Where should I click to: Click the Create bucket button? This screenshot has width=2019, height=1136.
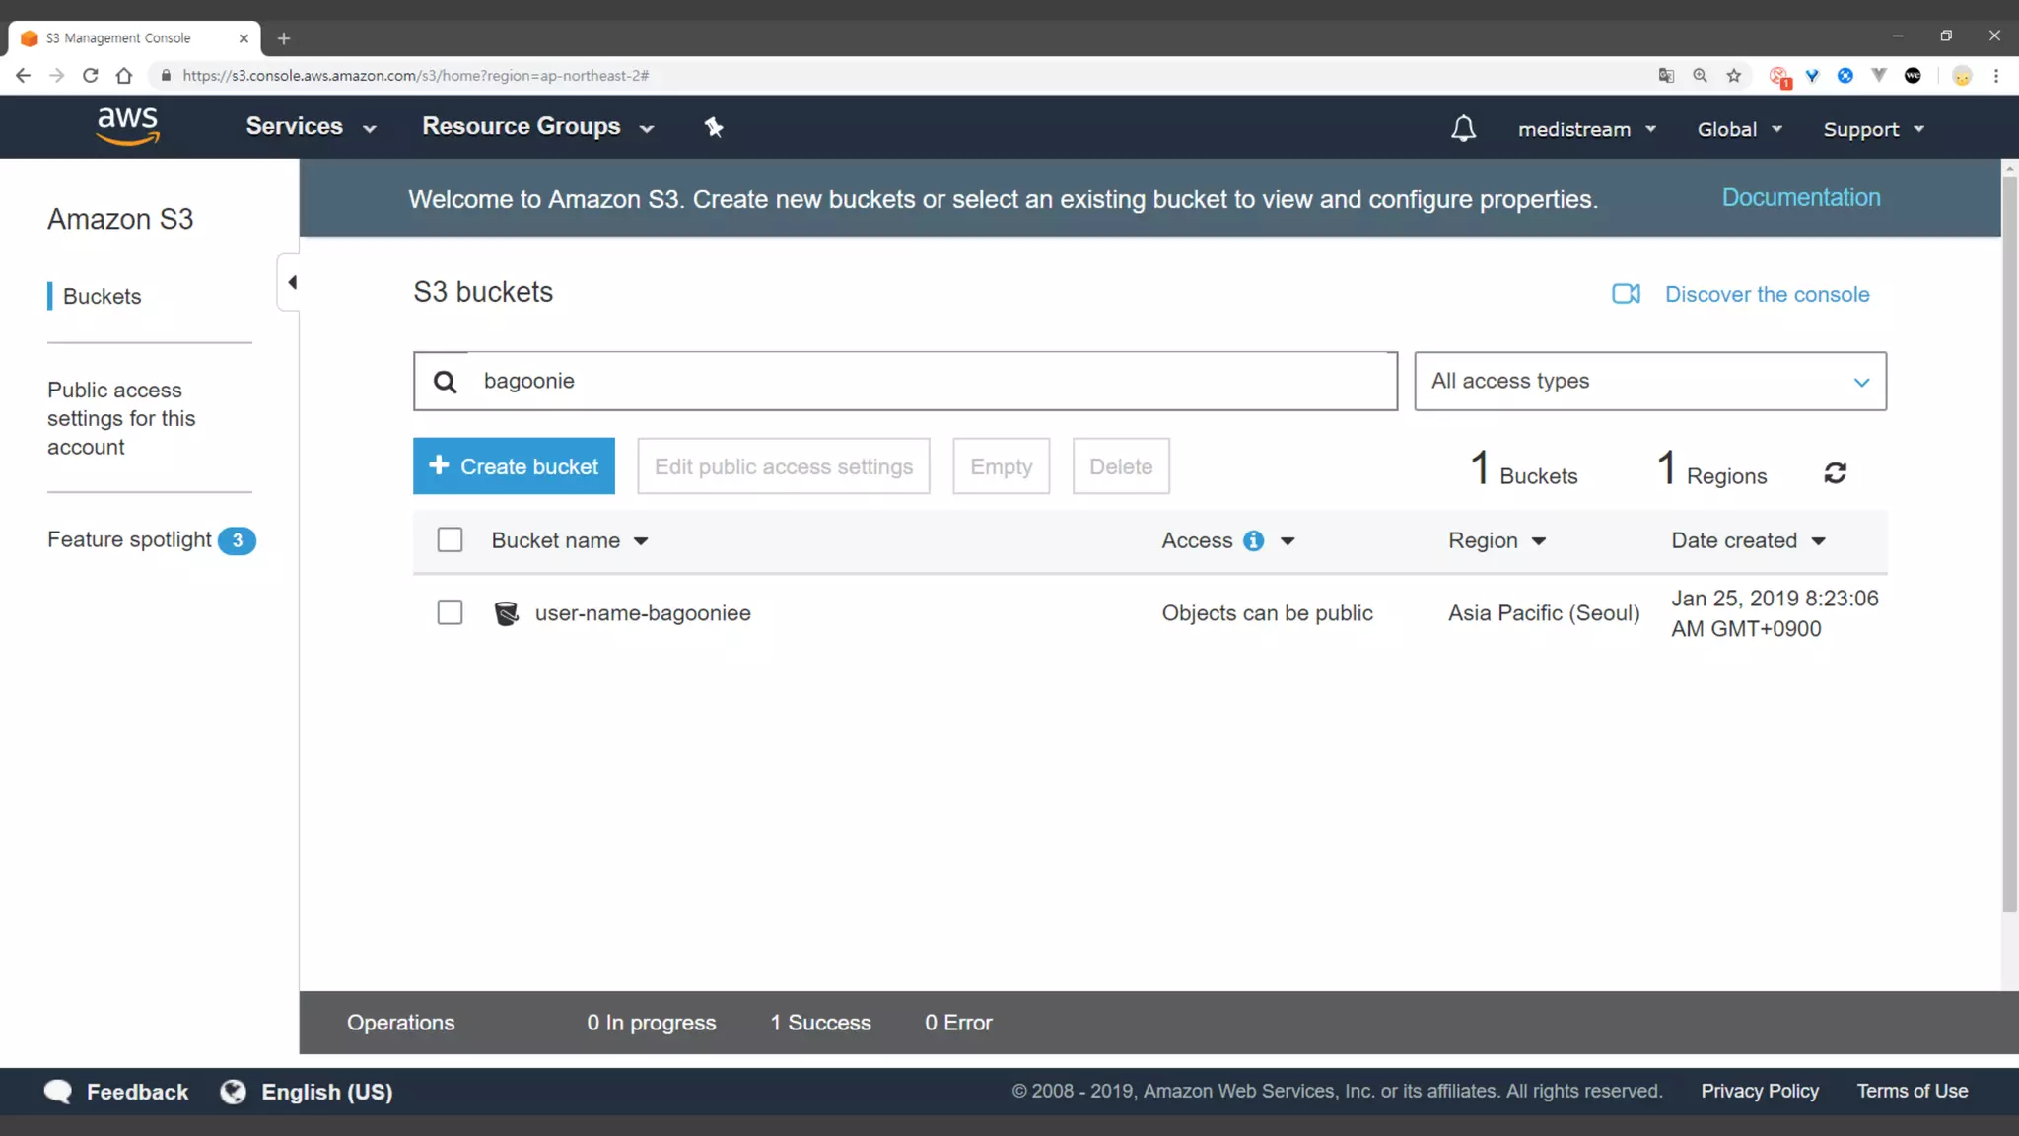pos(514,466)
